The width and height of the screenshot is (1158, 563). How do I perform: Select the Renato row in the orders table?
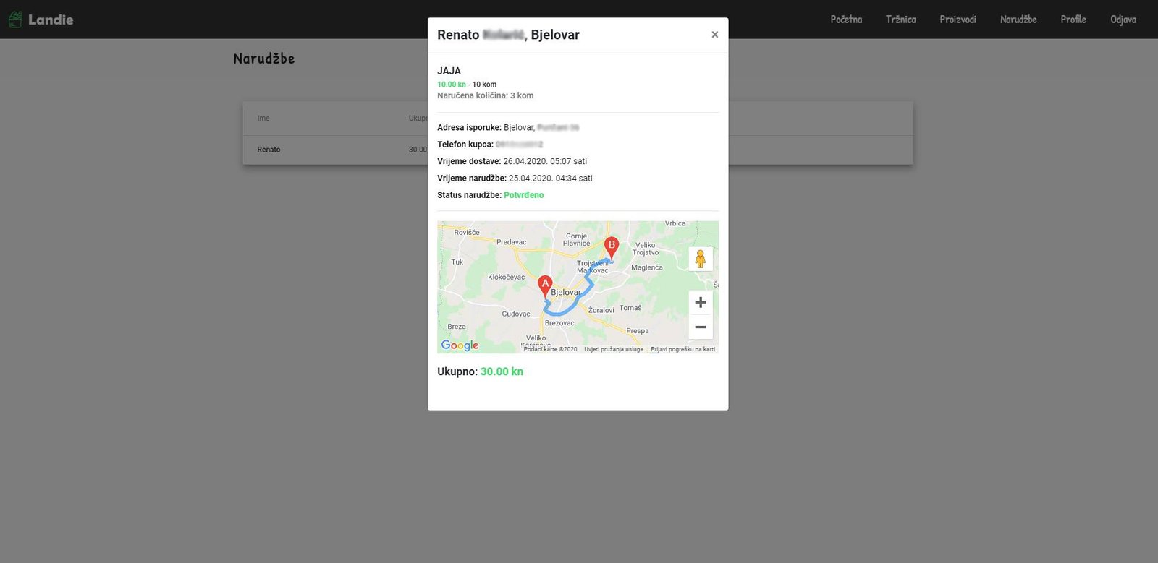tap(269, 150)
